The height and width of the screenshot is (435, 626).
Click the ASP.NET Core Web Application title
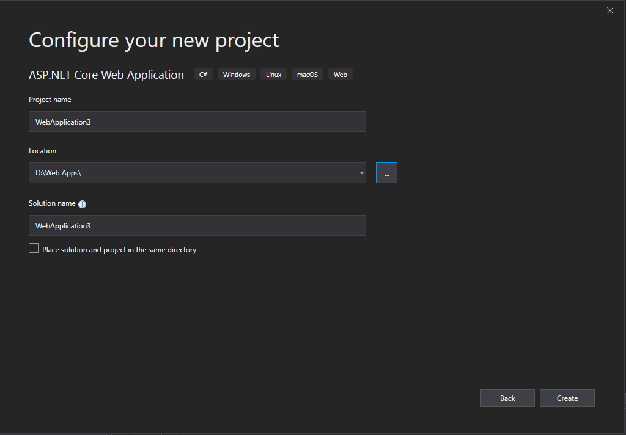(x=106, y=75)
